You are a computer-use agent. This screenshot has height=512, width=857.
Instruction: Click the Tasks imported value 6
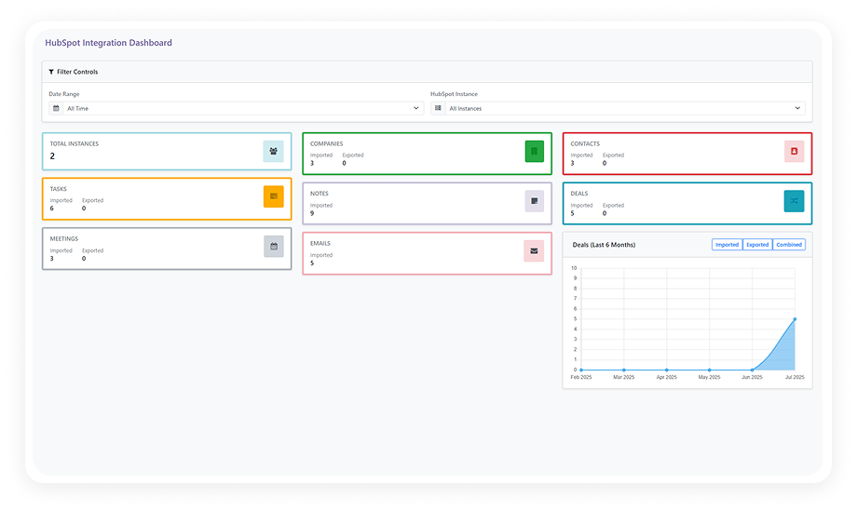(x=52, y=209)
